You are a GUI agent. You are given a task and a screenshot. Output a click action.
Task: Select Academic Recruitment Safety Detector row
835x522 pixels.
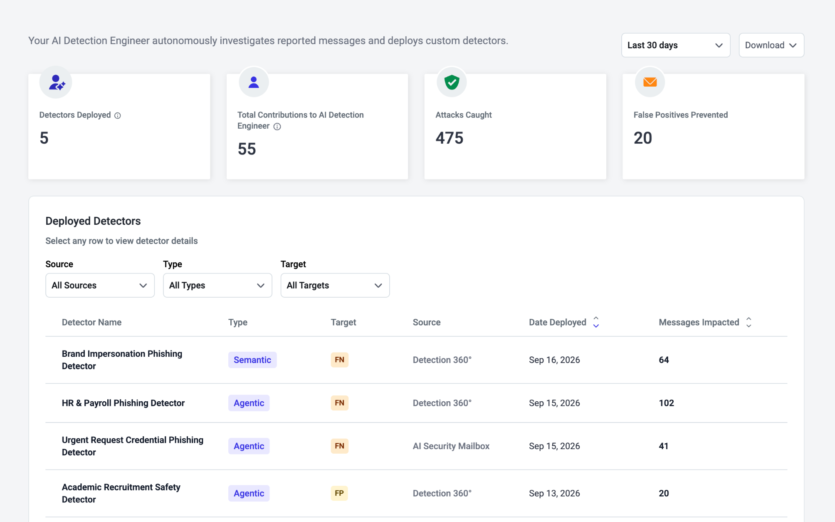[x=416, y=493]
